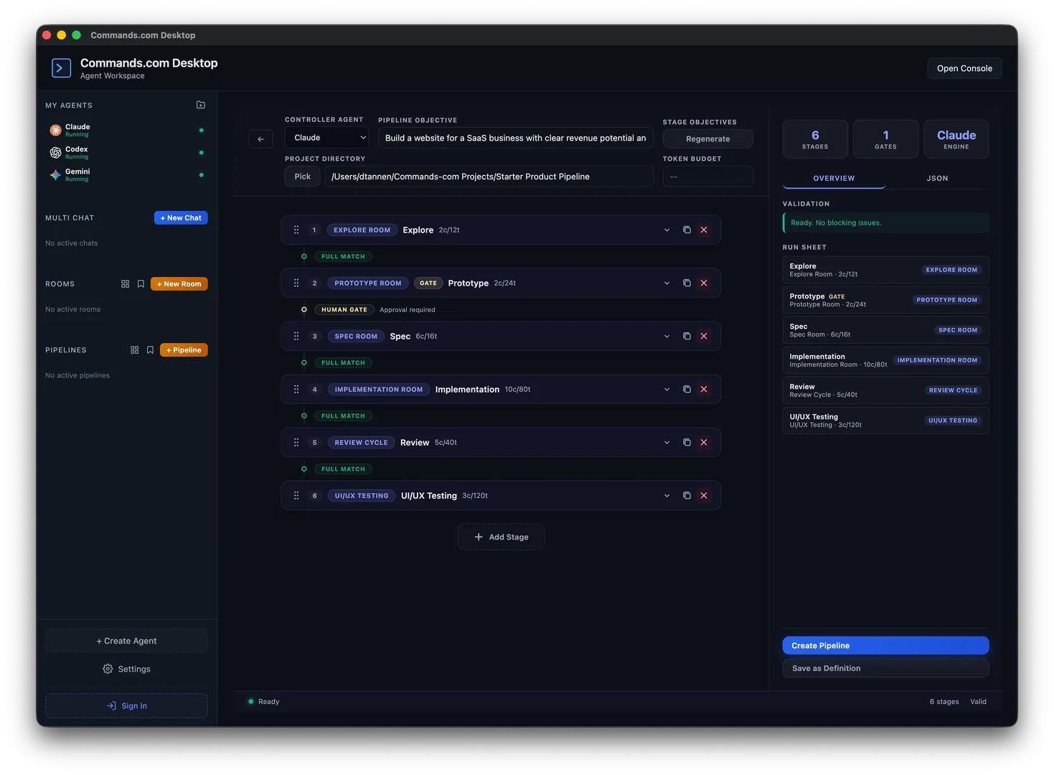Image resolution: width=1054 pixels, height=775 pixels.
Task: Delete the Explore stage
Action: pyautogui.click(x=704, y=230)
